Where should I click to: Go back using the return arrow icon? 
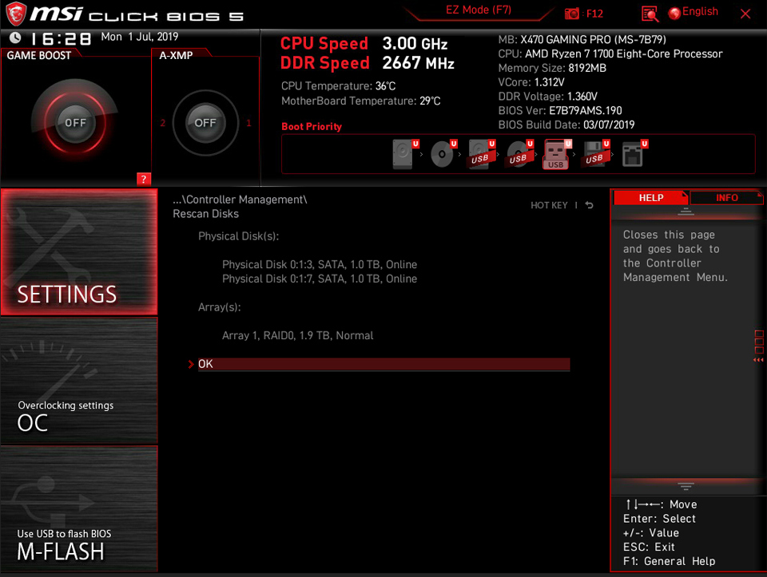point(590,205)
